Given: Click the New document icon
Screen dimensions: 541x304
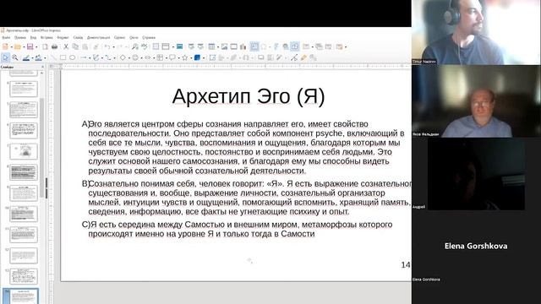Looking at the screenshot, I should (x=5, y=46).
